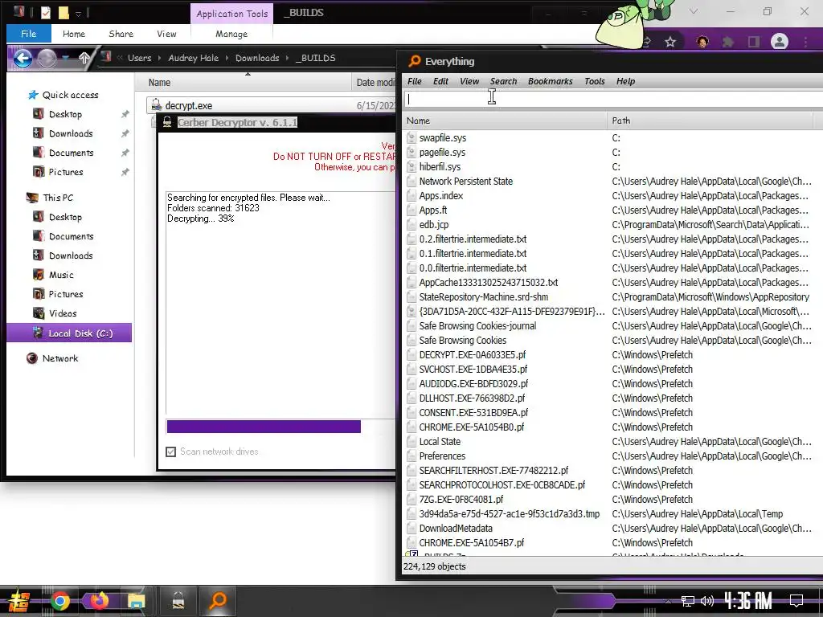Click the Back arrow in File Explorer
The image size is (823, 617).
pos(23,58)
